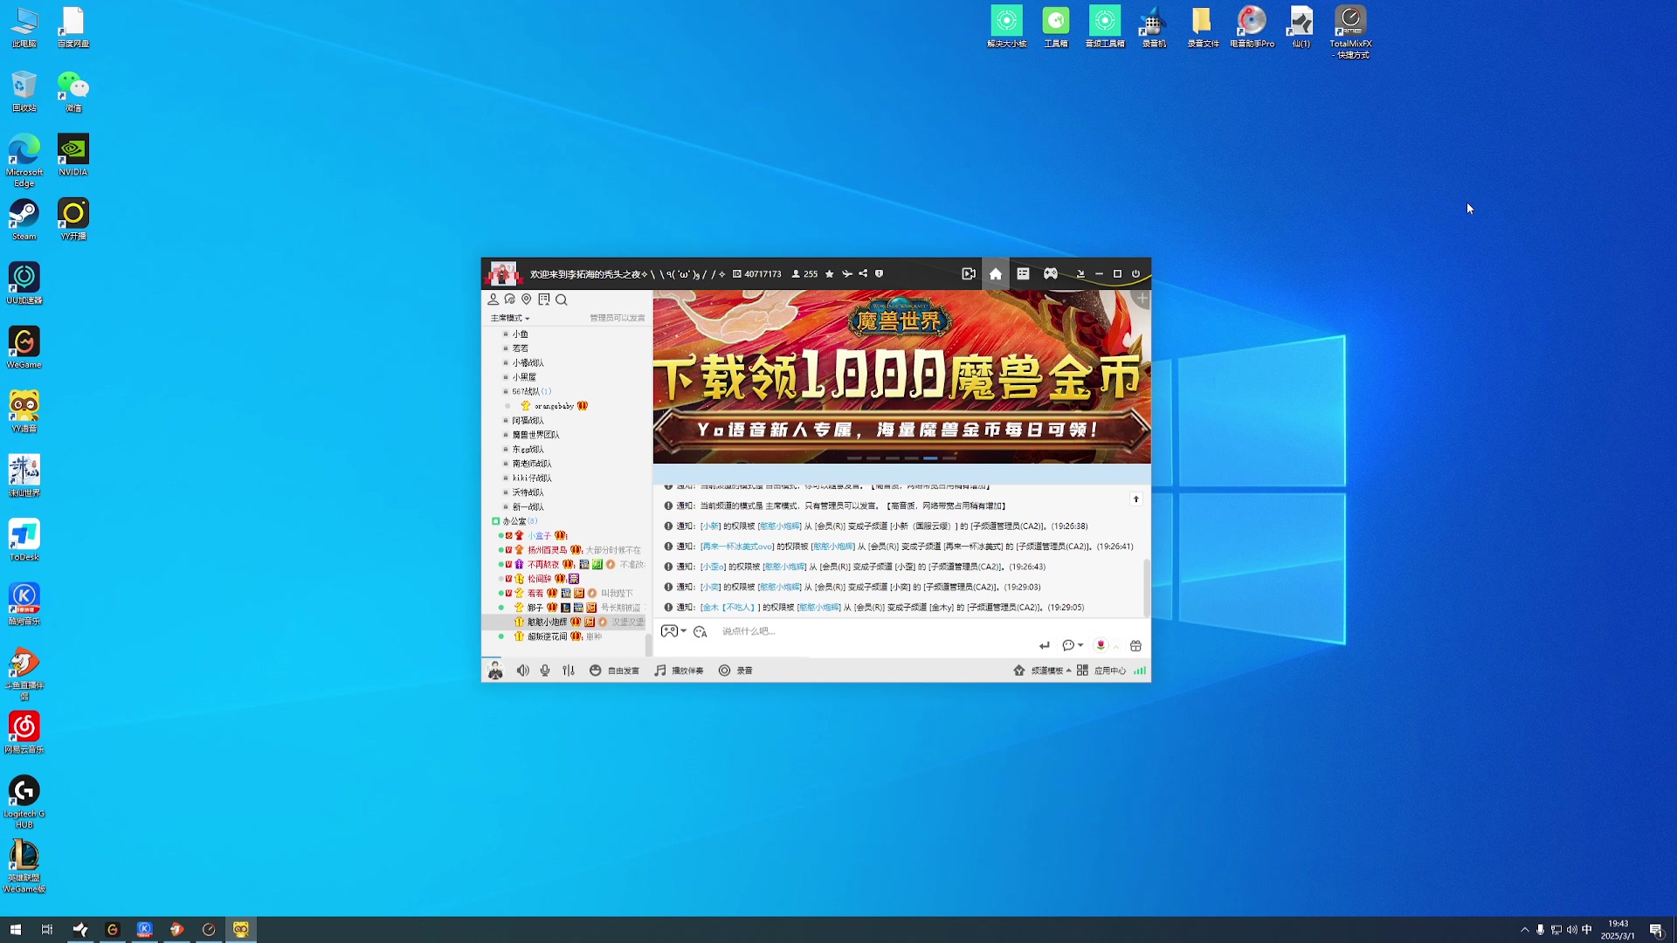Viewport: 1677px width, 943px height.
Task: Select sub-channel 小鱼
Action: [520, 334]
